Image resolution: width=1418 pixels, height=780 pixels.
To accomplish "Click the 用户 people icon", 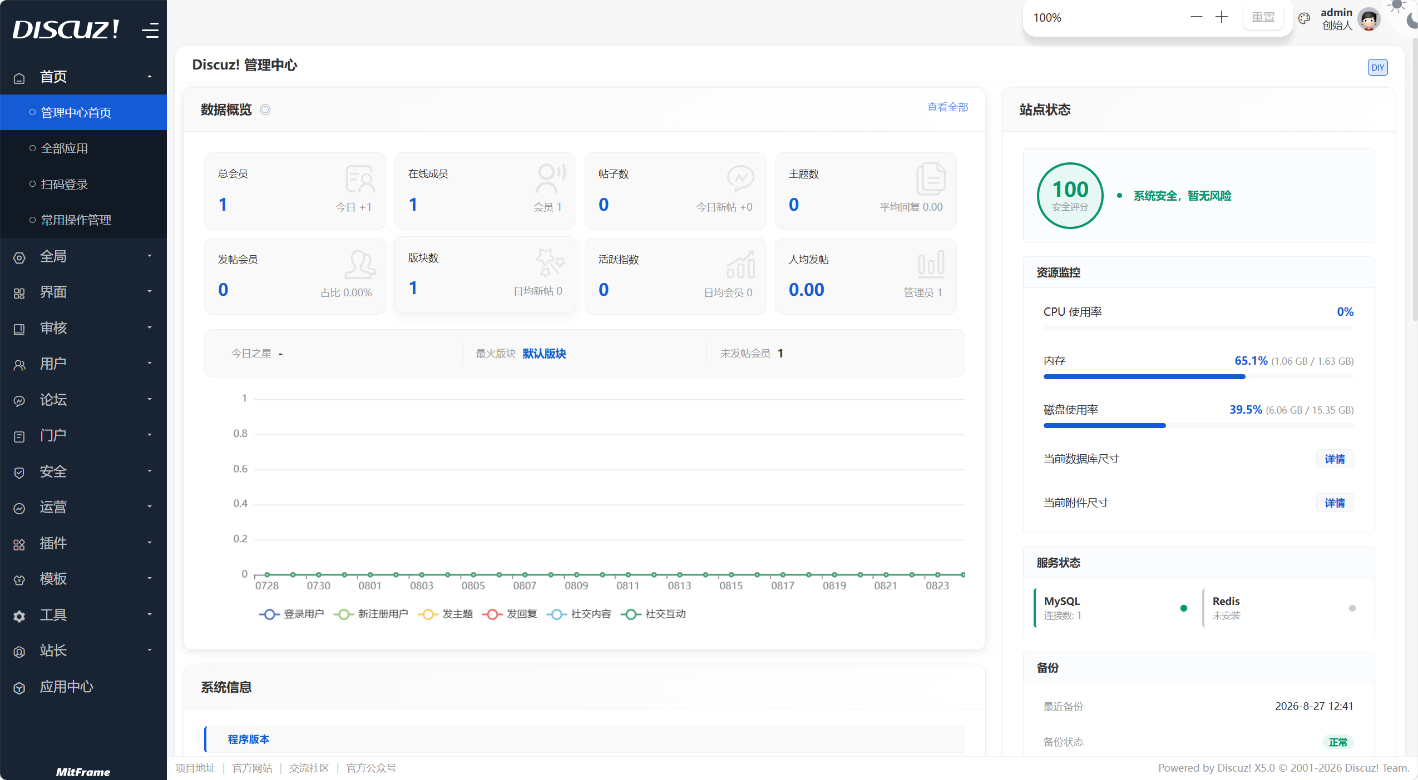I will pyautogui.click(x=19, y=365).
